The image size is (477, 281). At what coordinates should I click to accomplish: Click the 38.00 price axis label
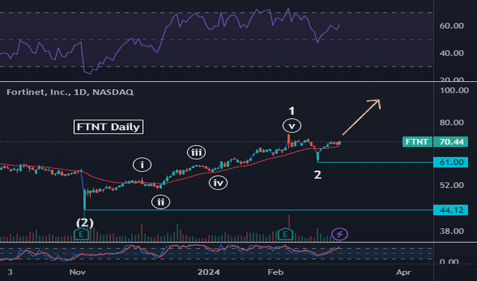click(451, 231)
